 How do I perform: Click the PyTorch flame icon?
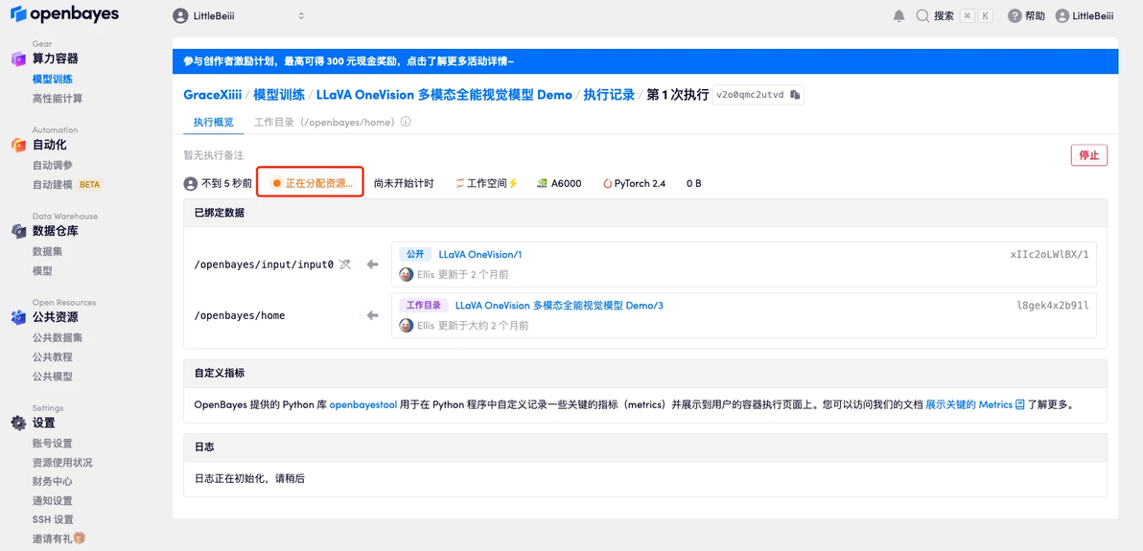tap(607, 184)
